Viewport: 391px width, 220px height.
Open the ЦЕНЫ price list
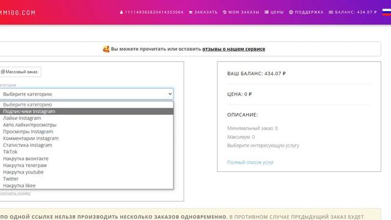coord(274,12)
